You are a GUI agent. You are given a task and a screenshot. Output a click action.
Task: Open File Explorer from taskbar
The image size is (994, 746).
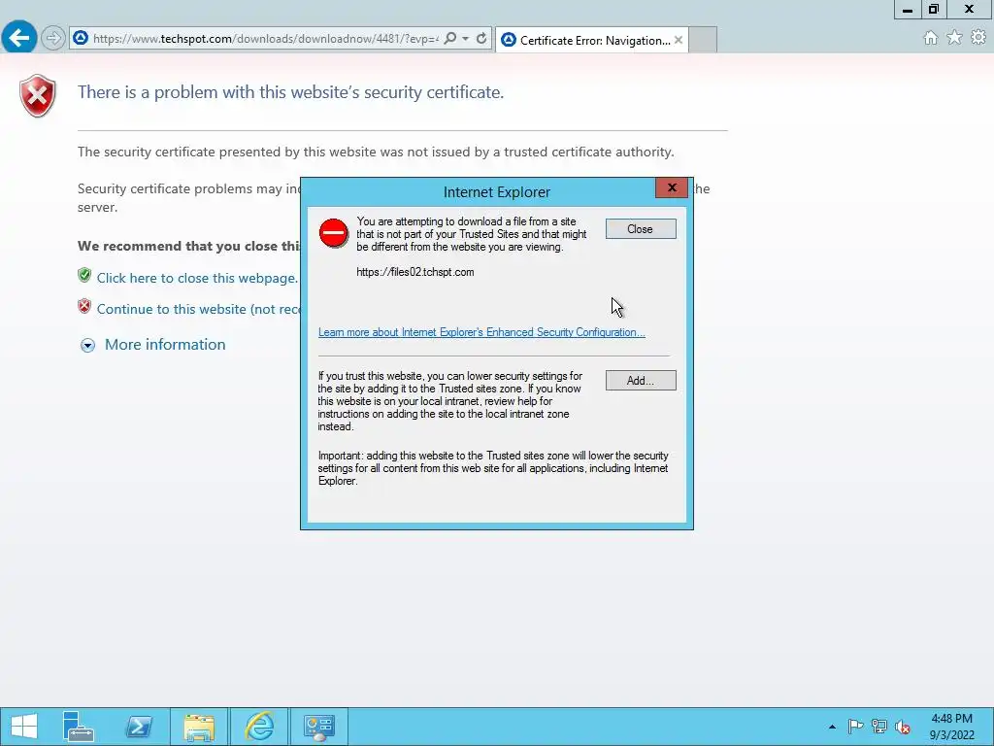pos(199,727)
